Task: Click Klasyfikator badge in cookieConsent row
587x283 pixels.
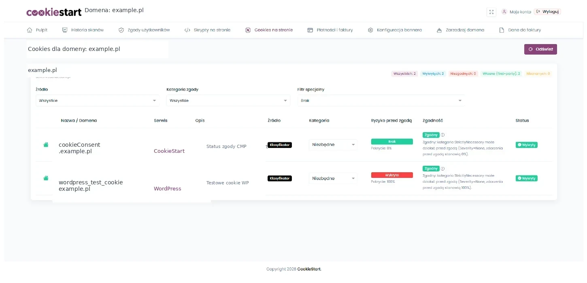Action: (x=280, y=144)
